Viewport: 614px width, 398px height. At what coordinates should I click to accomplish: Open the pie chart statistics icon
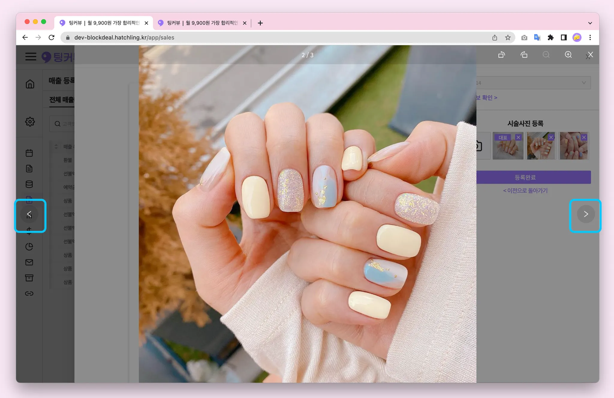(29, 247)
